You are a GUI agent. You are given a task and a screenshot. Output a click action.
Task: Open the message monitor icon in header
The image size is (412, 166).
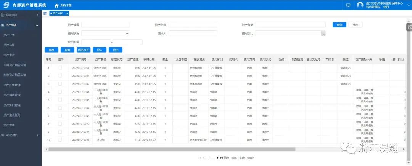point(348,5)
